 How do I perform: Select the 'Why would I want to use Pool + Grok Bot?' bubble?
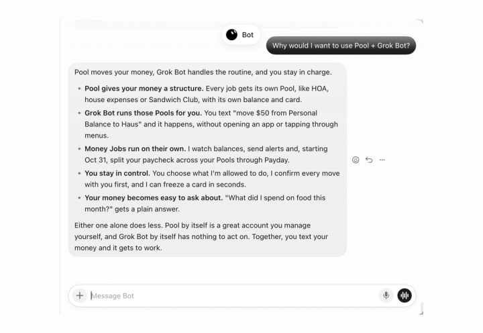341,46
